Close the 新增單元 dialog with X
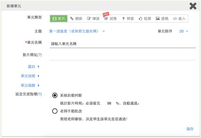This screenshot has width=201, height=138. pyautogui.click(x=193, y=6)
